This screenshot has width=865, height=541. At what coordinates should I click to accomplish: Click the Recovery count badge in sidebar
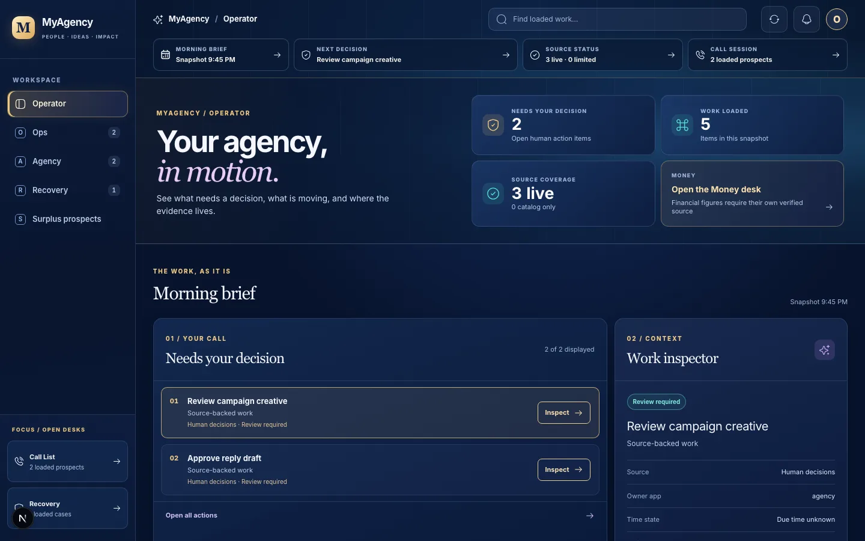point(114,191)
